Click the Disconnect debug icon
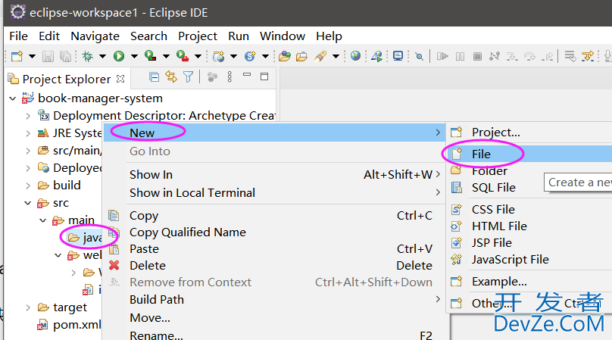 (495, 57)
